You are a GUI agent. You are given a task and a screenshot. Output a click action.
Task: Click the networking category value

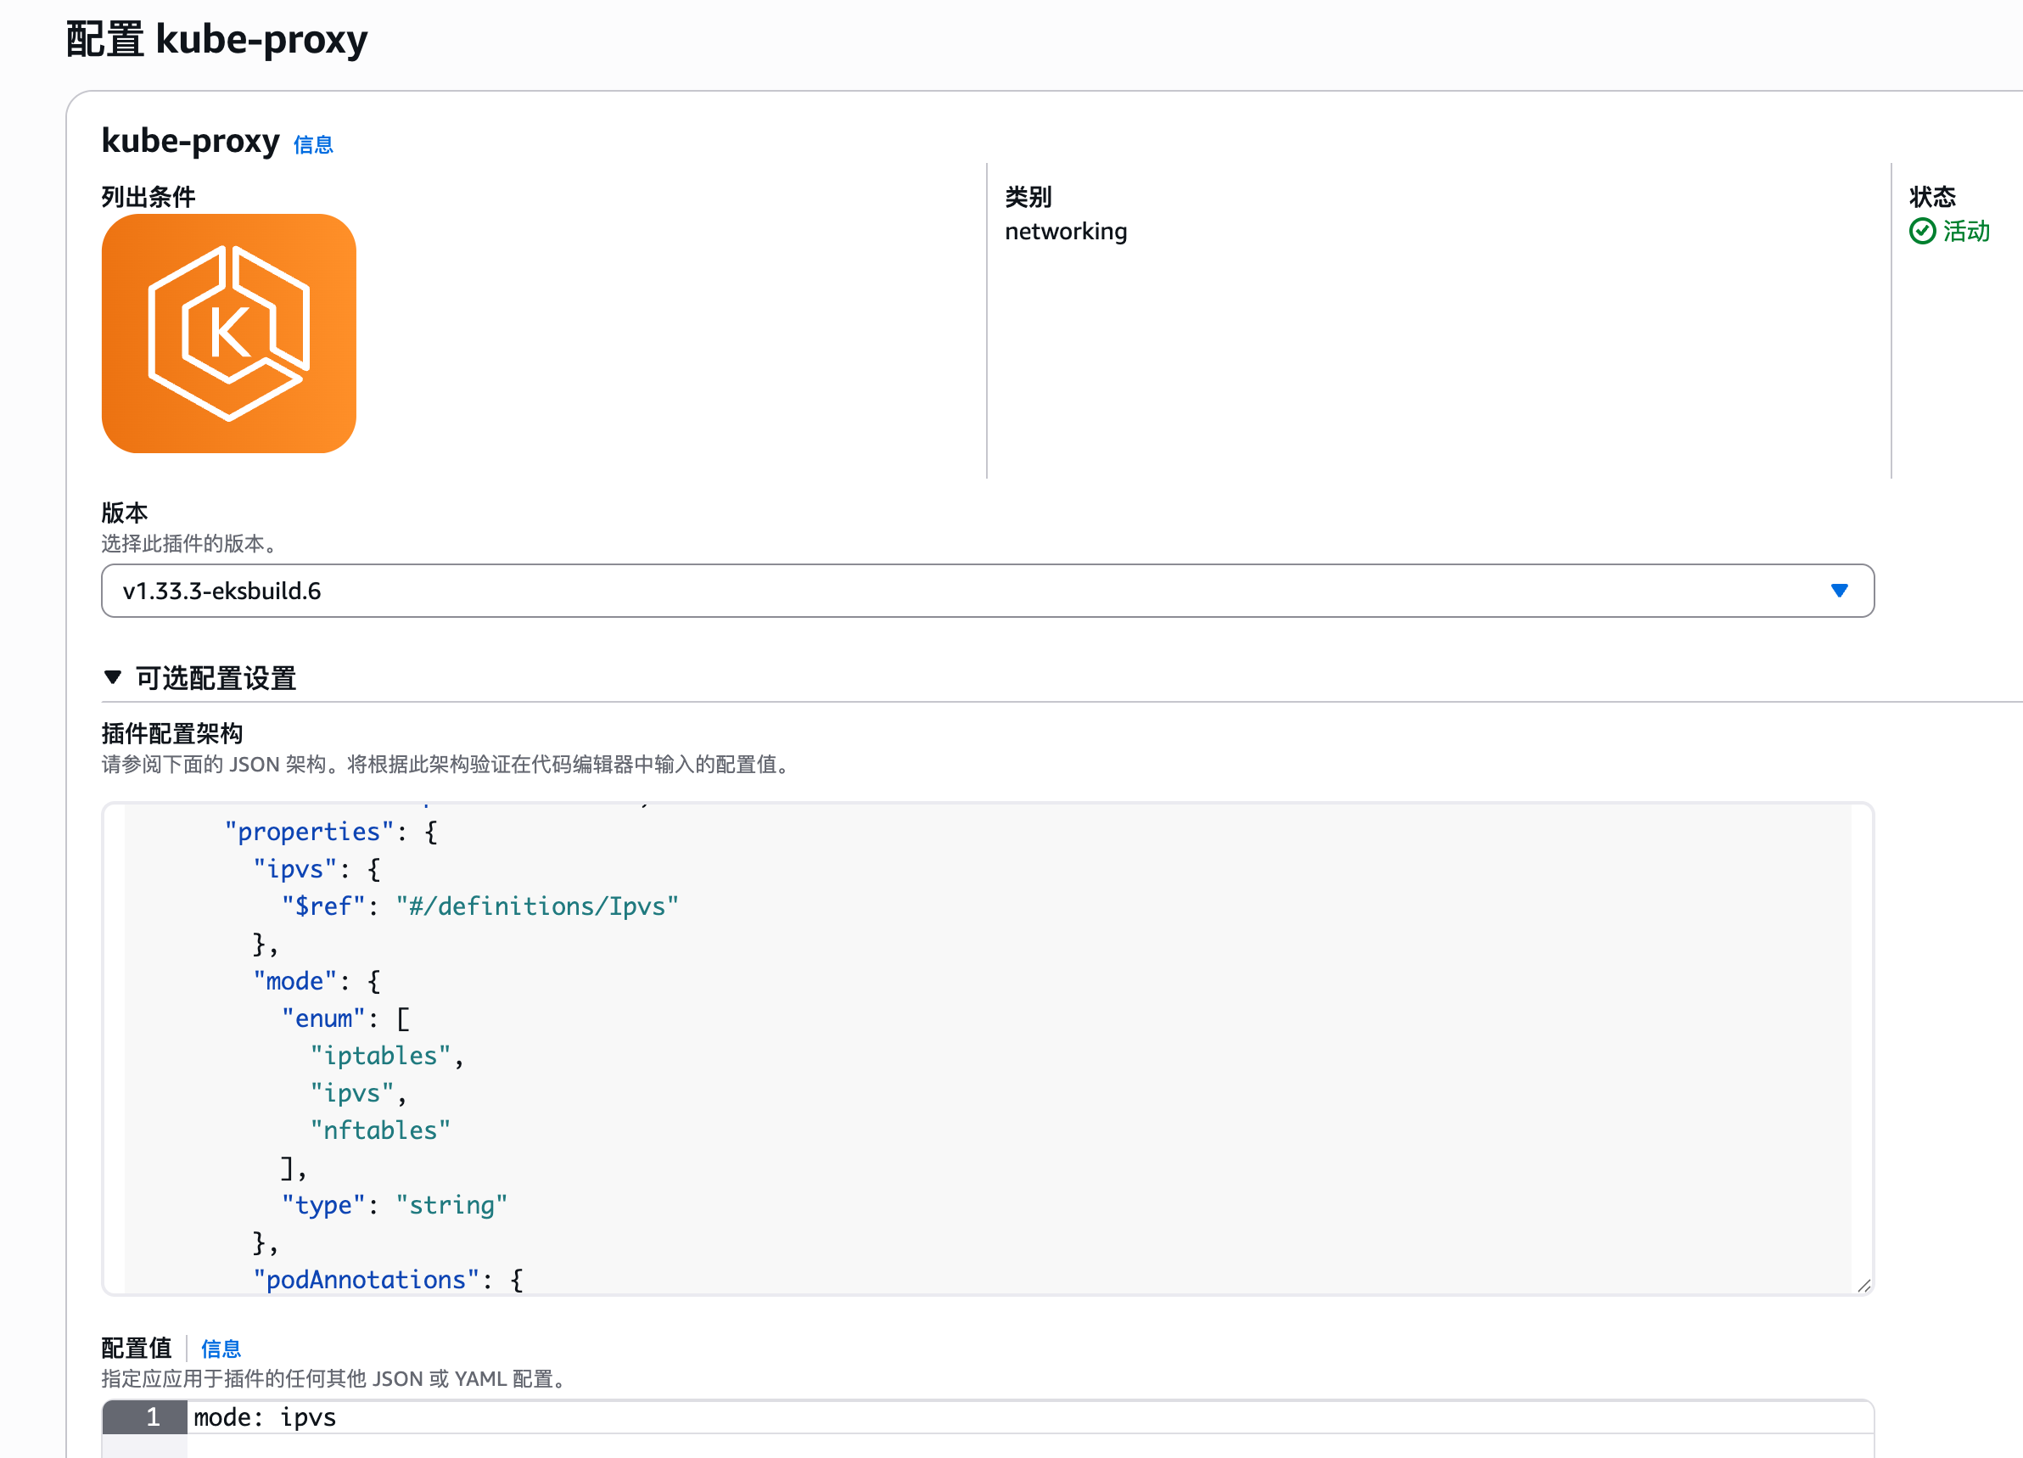click(1065, 231)
